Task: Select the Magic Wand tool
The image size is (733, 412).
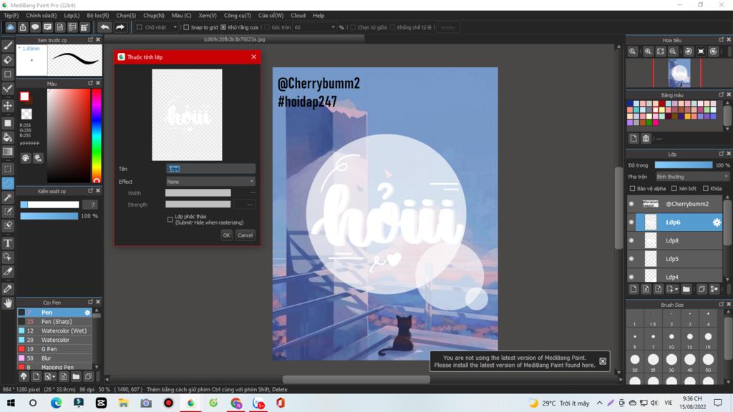Action: 8,197
